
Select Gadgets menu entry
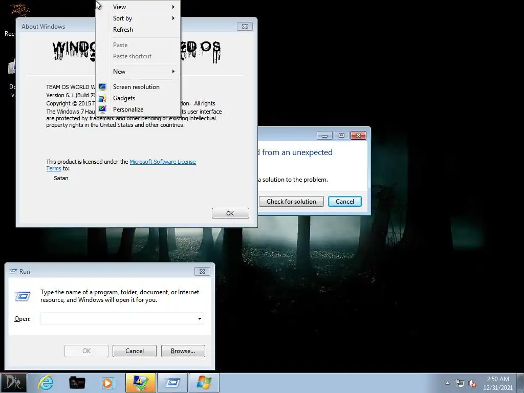click(x=138, y=98)
